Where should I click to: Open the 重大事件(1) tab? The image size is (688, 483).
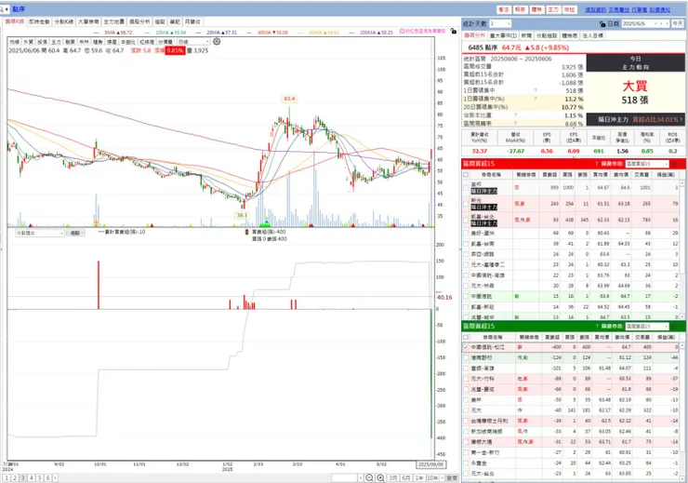503,35
